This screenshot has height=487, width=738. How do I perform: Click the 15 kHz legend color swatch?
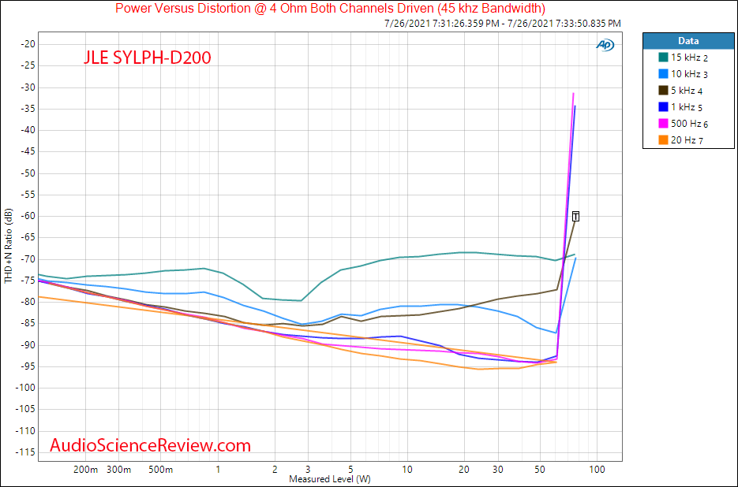(663, 58)
